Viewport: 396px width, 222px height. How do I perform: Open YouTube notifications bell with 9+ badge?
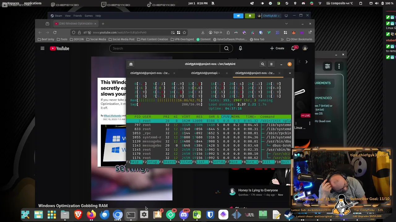[294, 48]
